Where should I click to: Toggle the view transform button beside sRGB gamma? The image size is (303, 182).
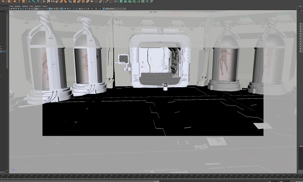click(103, 9)
